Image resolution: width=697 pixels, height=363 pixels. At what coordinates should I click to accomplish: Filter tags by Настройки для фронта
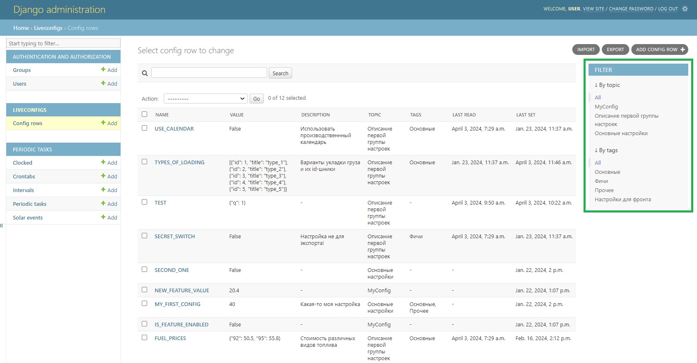623,199
